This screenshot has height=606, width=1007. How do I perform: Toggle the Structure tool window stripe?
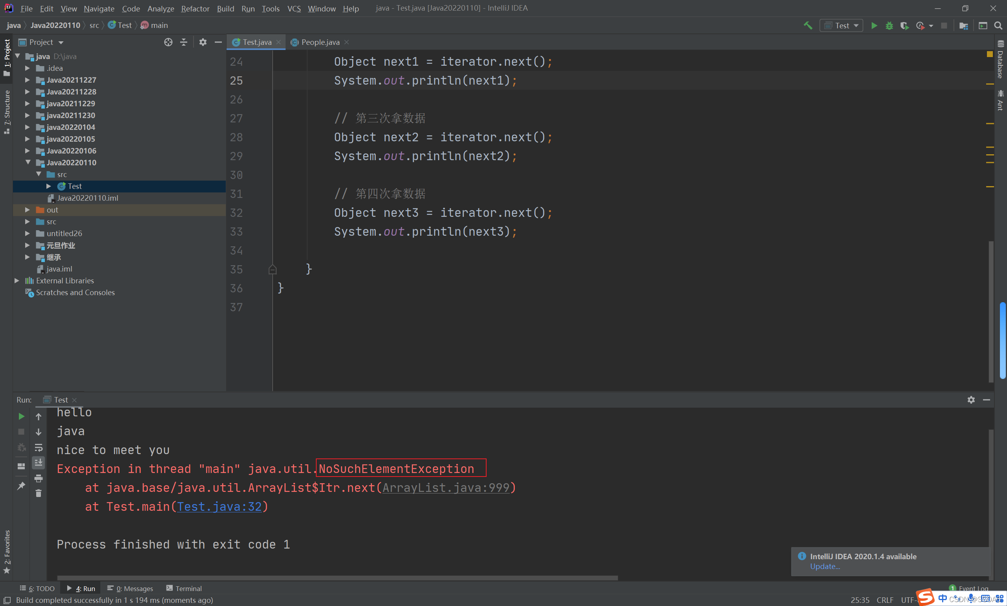pos(7,112)
